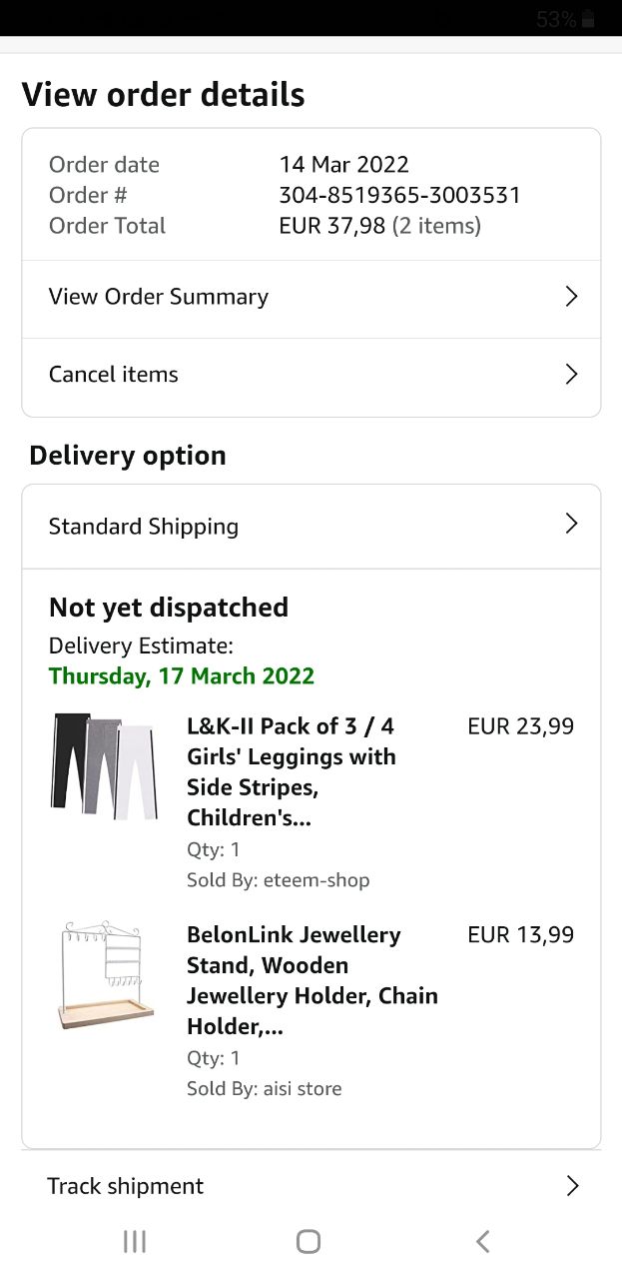
Task: Tap girls' leggings product image
Action: [104, 766]
